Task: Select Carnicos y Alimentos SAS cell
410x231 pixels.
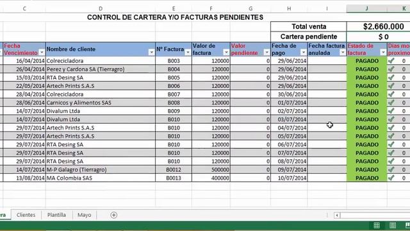Action: (x=101, y=103)
